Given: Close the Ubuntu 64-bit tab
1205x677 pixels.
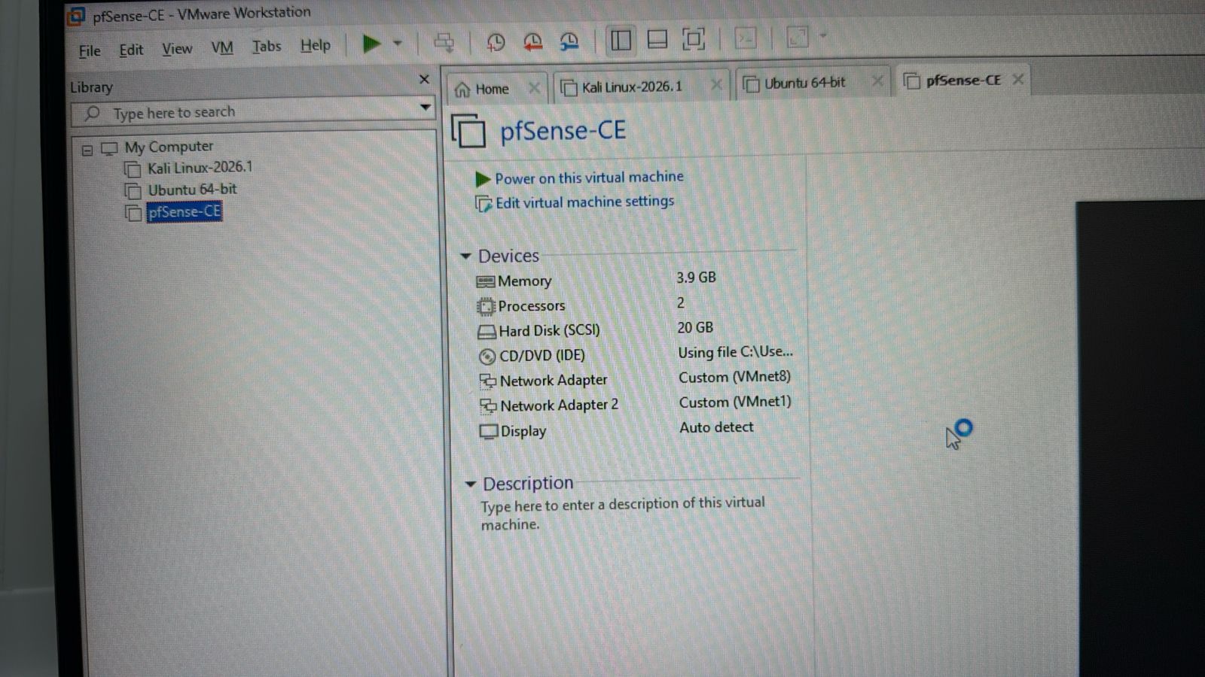Looking at the screenshot, I should 877,81.
